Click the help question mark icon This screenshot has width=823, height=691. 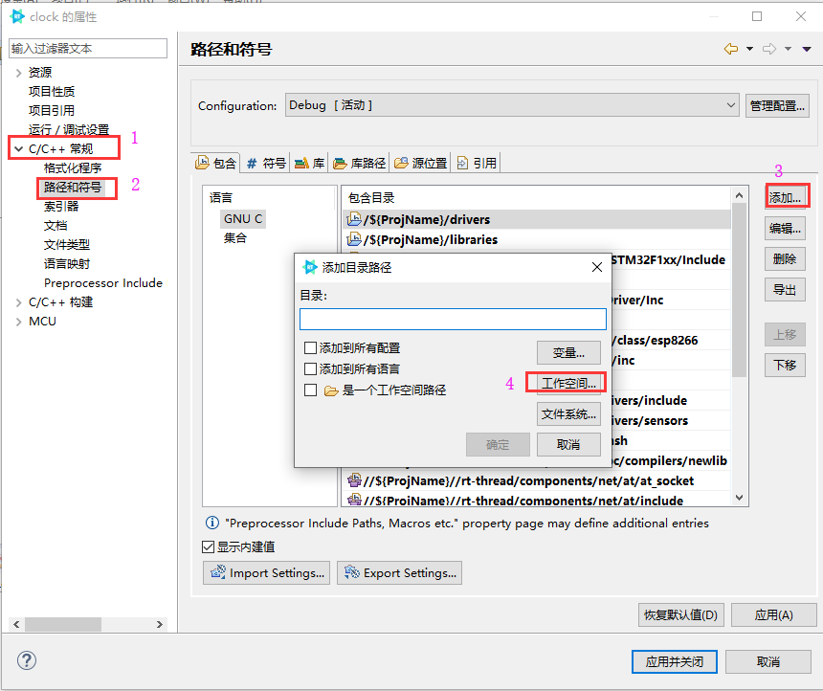click(x=27, y=660)
